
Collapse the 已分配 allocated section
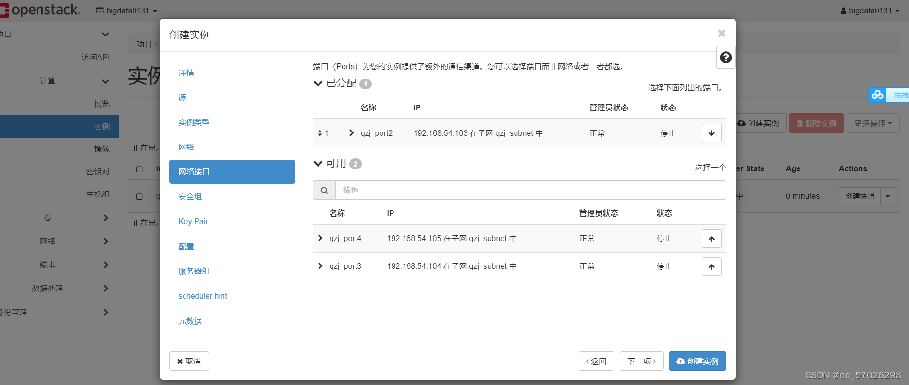coord(318,84)
